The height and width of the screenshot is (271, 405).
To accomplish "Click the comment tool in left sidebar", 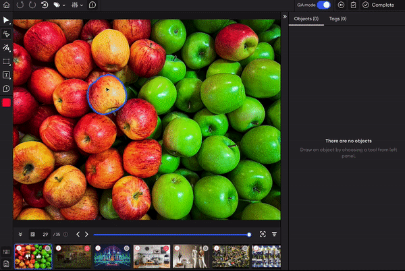I will click(7, 88).
